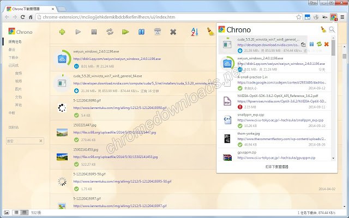Go back with the browser back arrow
The height and width of the screenshot is (218, 349).
tap(7, 17)
